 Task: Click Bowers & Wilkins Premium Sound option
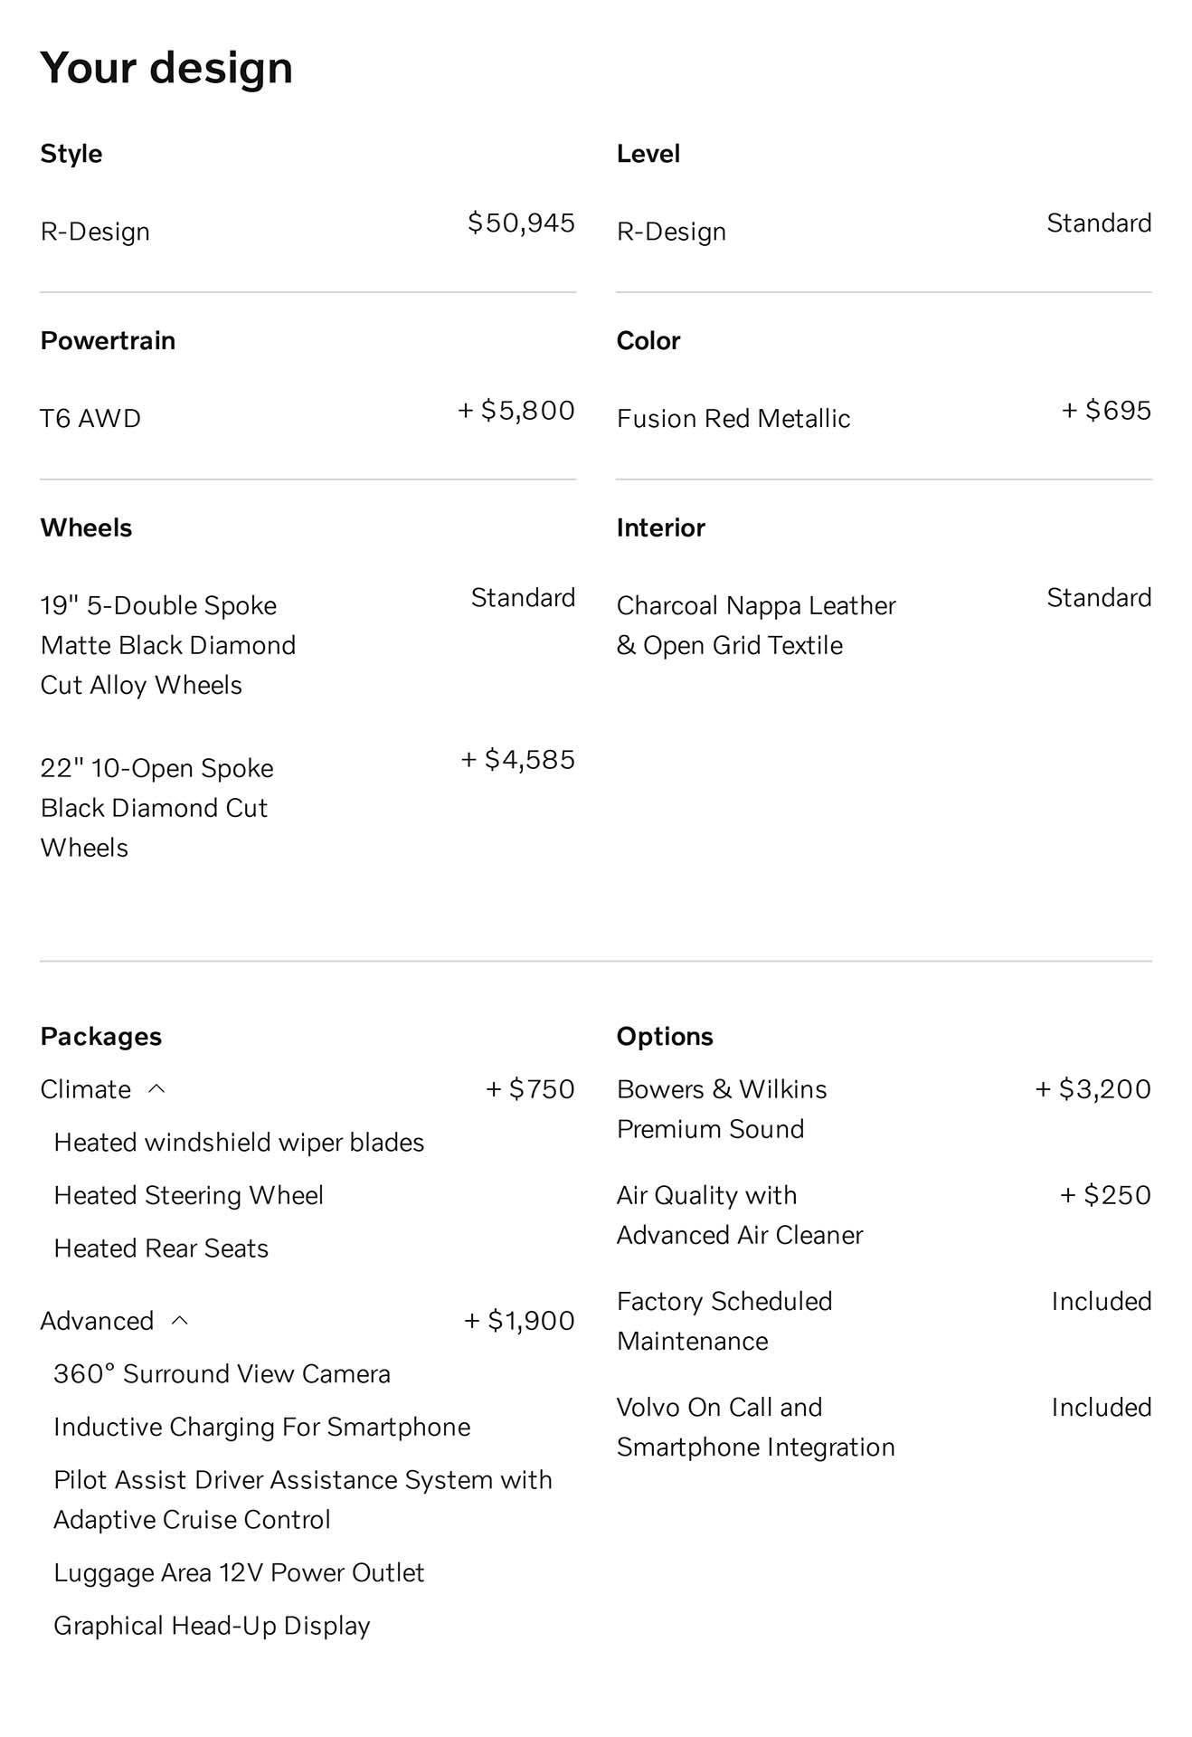pyautogui.click(x=721, y=1109)
